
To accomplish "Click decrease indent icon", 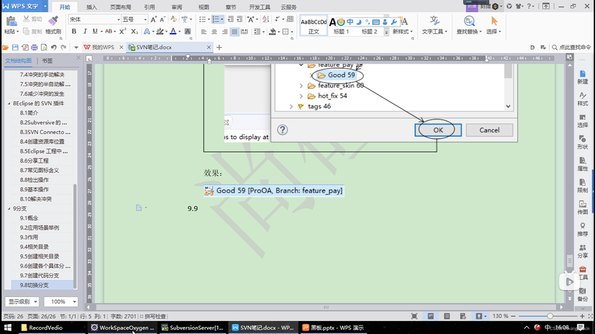I will 231,19.
